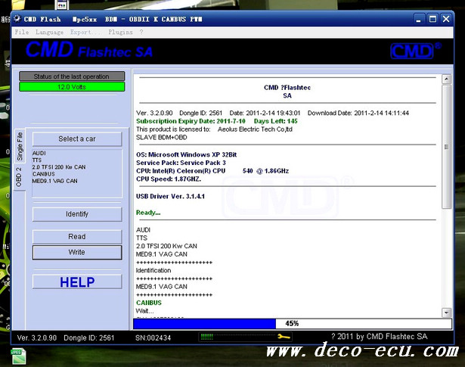Image resolution: width=465 pixels, height=367 pixels.
Task: Click the log panel vertical scrollbar thumb
Action: tap(446, 147)
